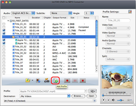This screenshot has width=136, height=106.
Task: Click the profile Name input field
Action: pos(118,20)
